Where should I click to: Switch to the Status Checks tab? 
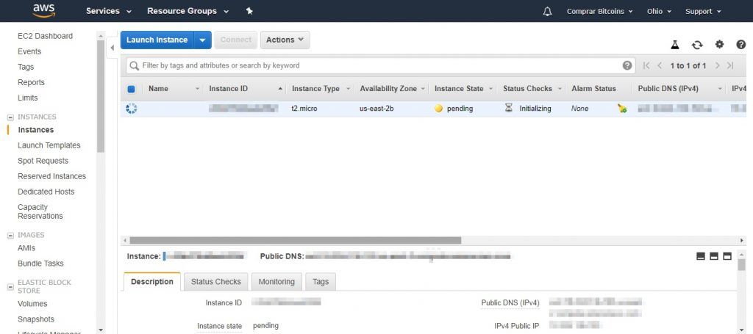pos(216,282)
